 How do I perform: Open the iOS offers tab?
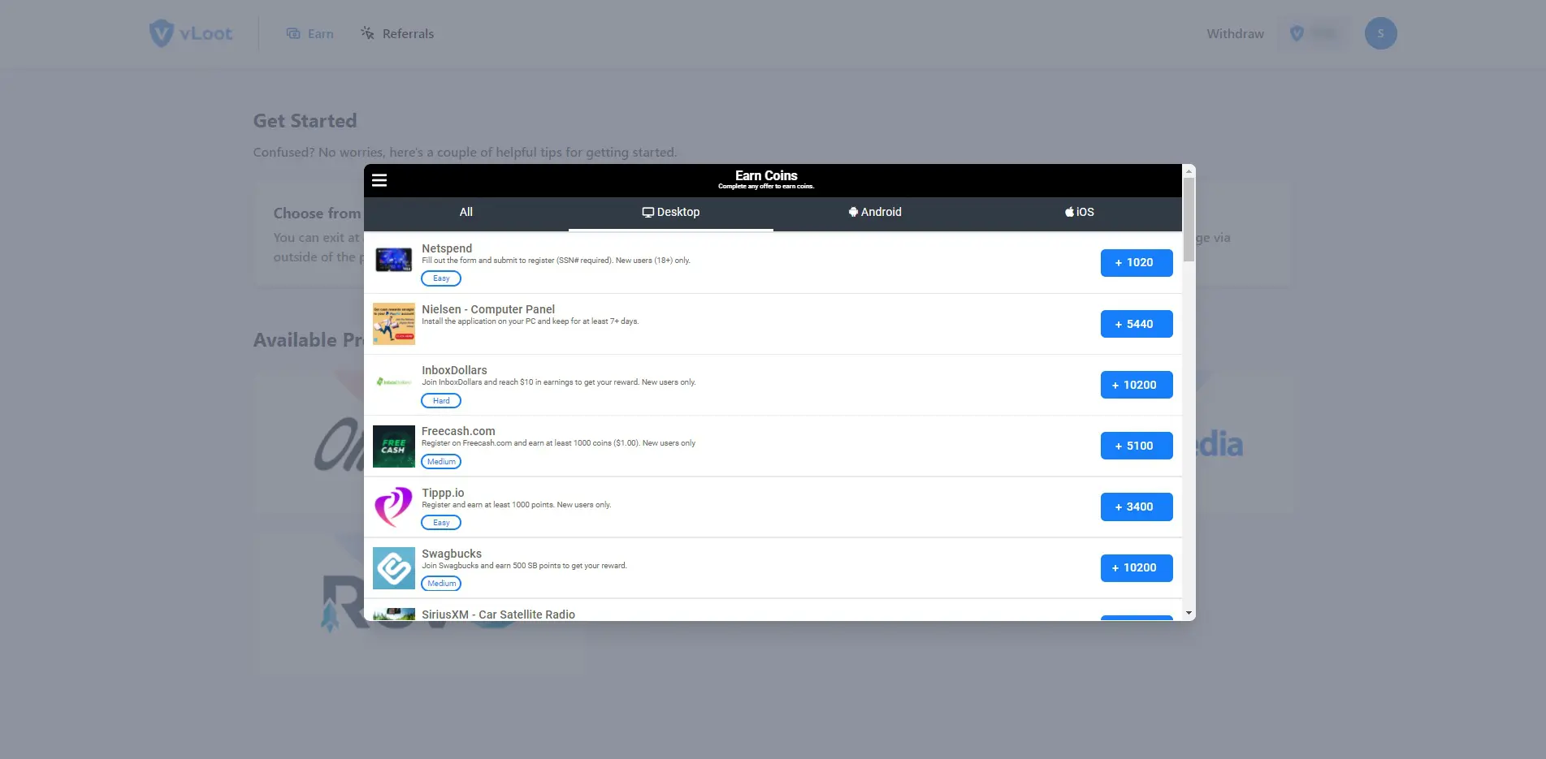pyautogui.click(x=1080, y=213)
